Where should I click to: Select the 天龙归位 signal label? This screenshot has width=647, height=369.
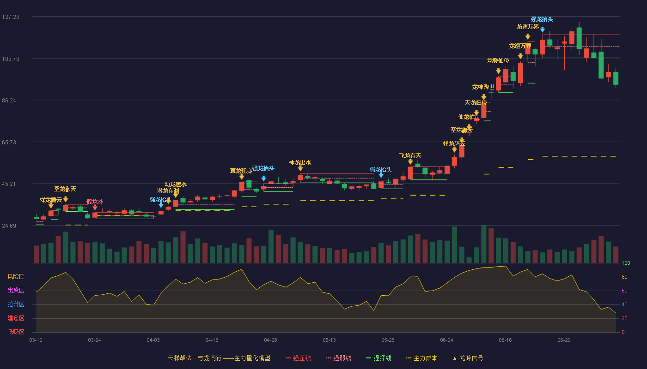point(476,102)
